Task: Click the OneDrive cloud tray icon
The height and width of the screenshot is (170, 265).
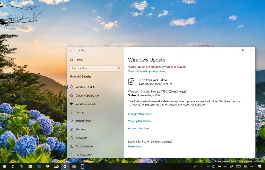Action: [x=208, y=166]
